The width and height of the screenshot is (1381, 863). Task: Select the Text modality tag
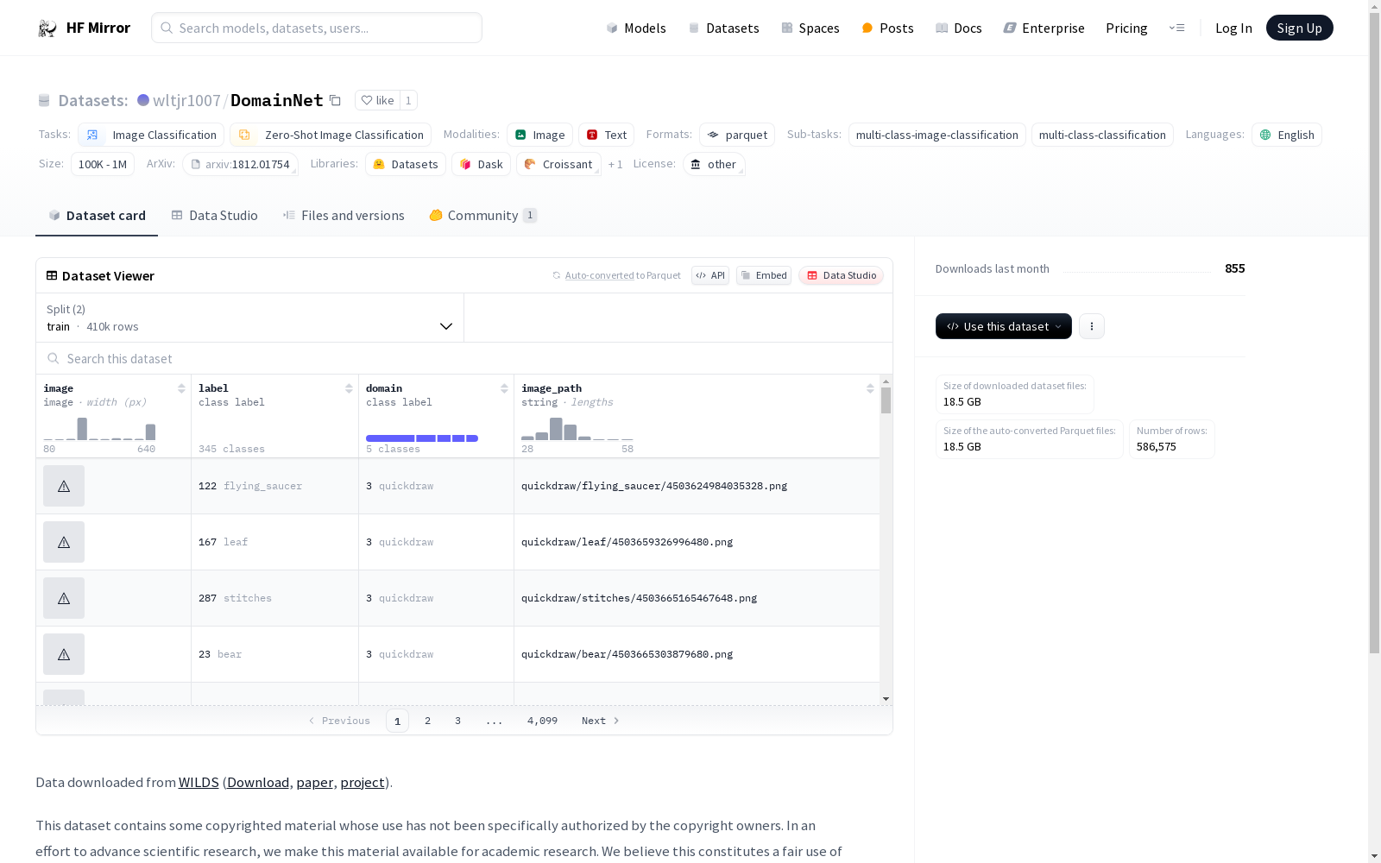(x=606, y=135)
